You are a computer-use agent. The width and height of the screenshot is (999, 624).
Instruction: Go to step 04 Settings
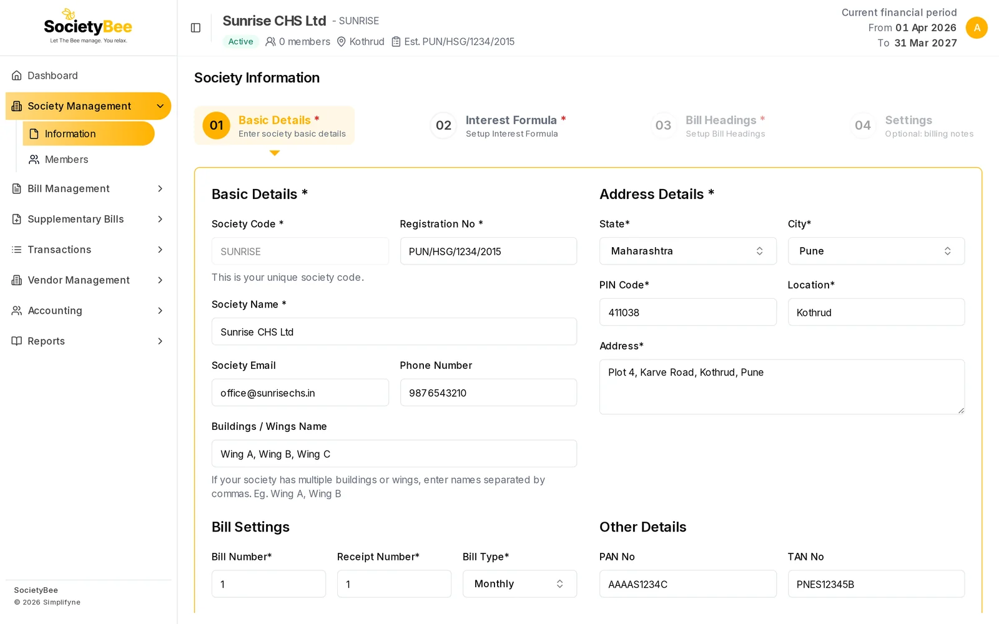pos(912,125)
